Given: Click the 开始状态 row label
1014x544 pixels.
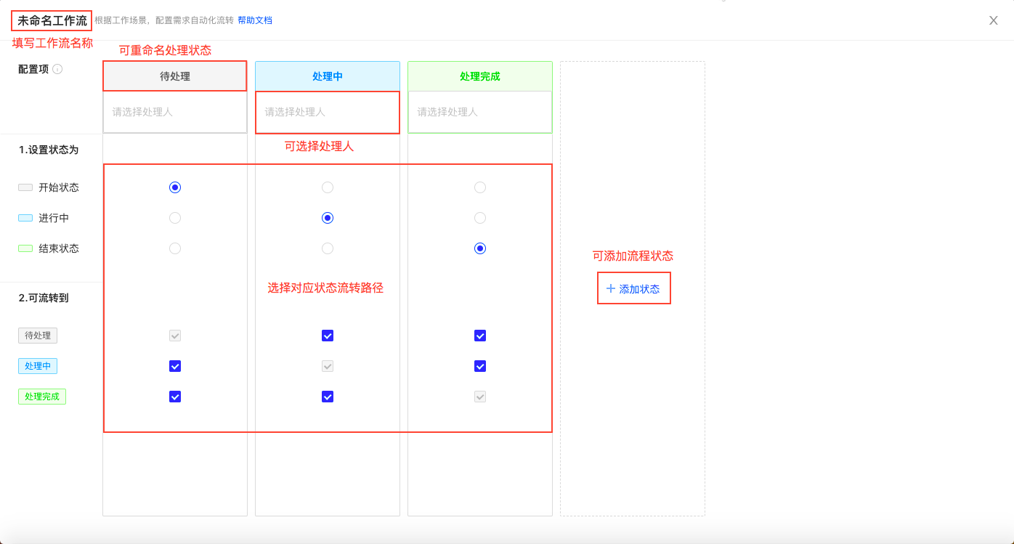Looking at the screenshot, I should pyautogui.click(x=59, y=187).
